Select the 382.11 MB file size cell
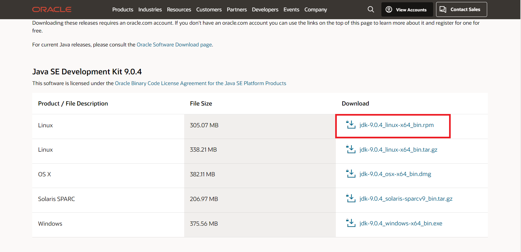Screen dimensions: 521x252 point(260,176)
